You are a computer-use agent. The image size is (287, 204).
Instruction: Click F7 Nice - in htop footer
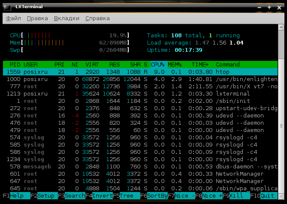pos(181,196)
